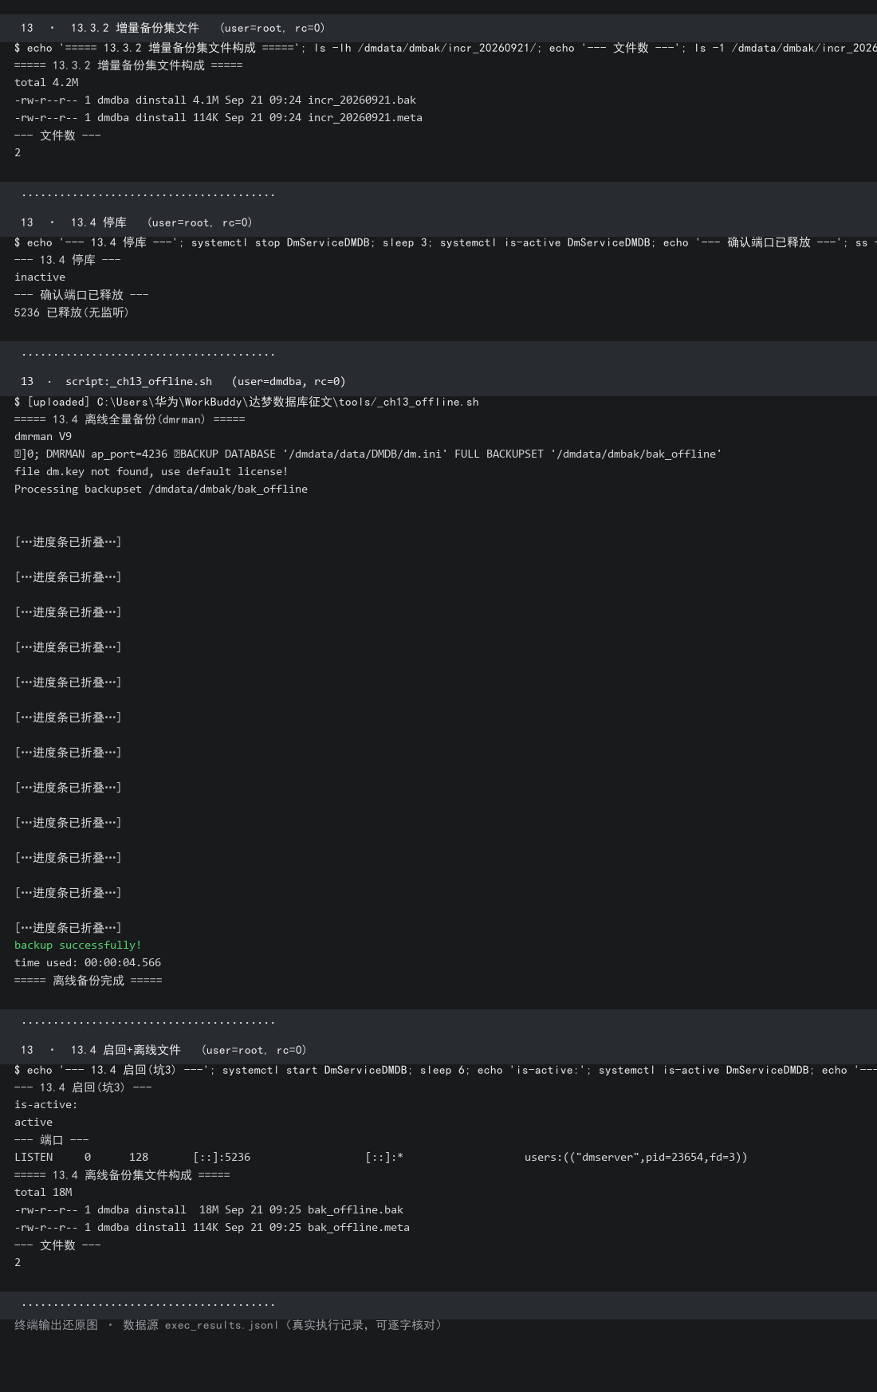Click the 'systemctl start DmServiceDMDB' command line

point(446,1070)
